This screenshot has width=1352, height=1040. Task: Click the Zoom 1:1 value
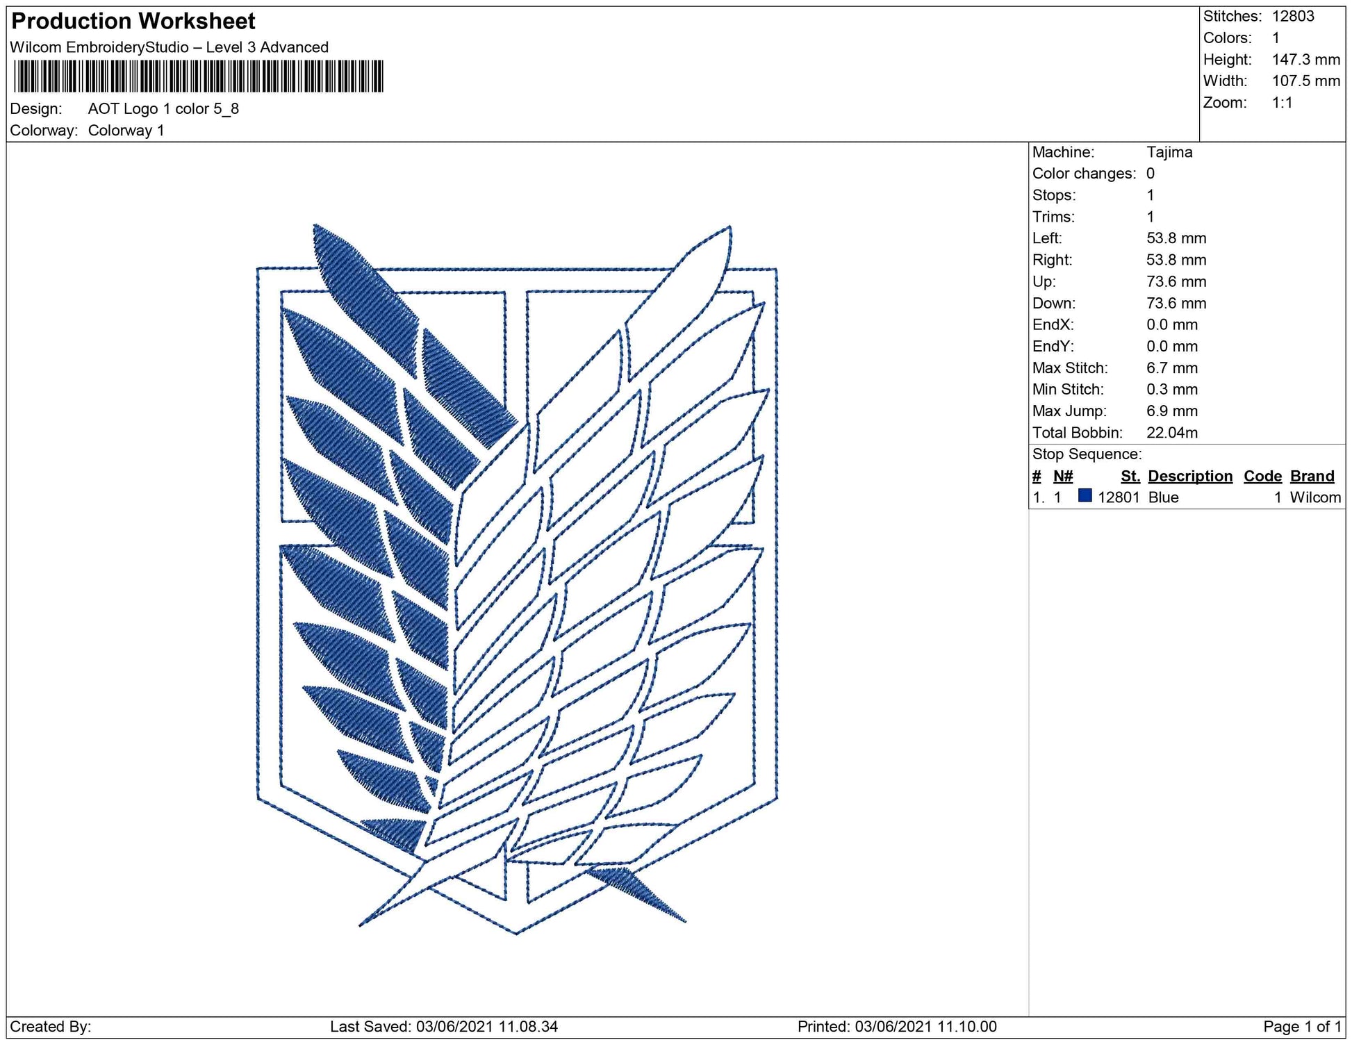(x=1281, y=103)
